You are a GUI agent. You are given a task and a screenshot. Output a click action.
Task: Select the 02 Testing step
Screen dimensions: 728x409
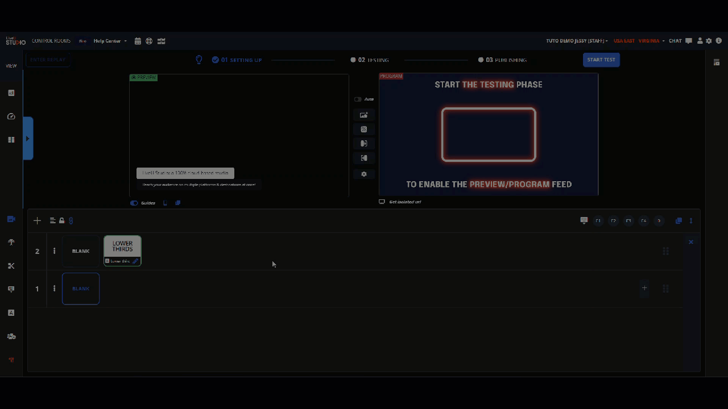[x=370, y=60]
